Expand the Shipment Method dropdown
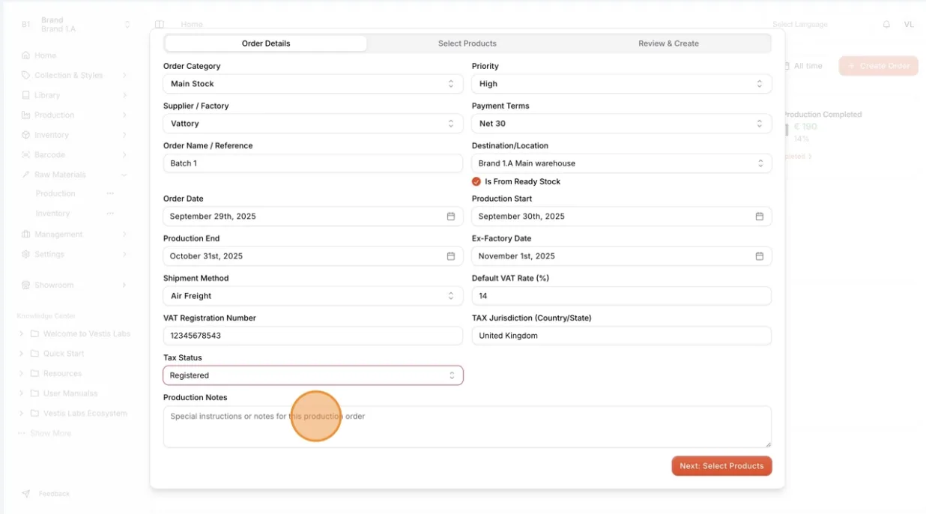This screenshot has width=926, height=514. 313,296
